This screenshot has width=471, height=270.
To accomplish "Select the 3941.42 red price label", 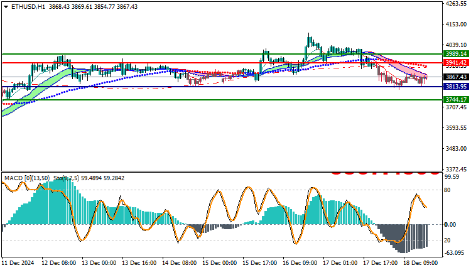I will coord(457,63).
